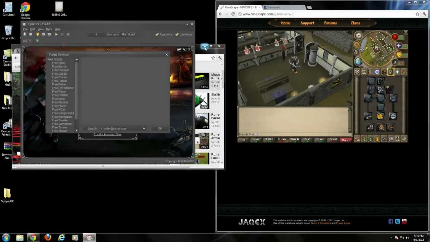Screen dimensions: 430x242
Task: Select Free Range Guild script
Action: click(63, 113)
